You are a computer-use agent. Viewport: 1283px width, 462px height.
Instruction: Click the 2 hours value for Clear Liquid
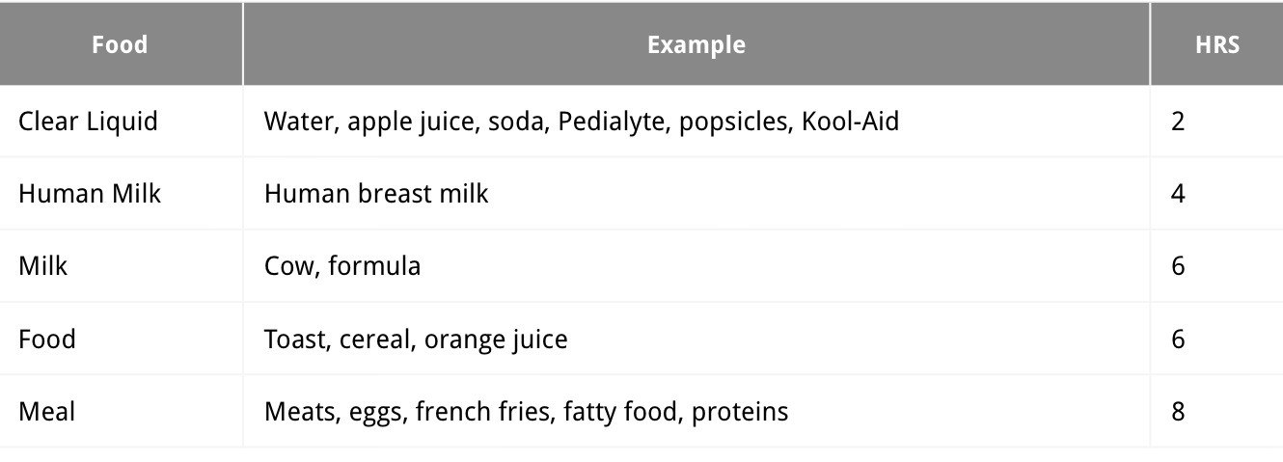point(1178,122)
